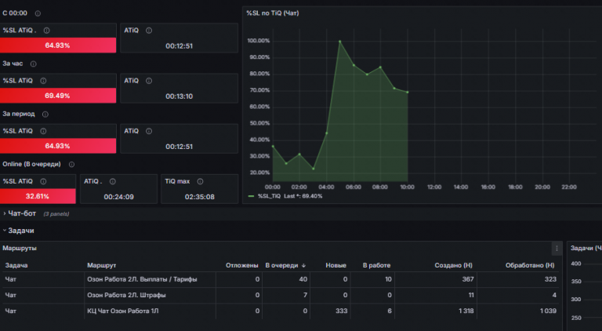Click info icon on ATiQ panel under С 00:00
Screen dimensions: 602x331
point(149,31)
